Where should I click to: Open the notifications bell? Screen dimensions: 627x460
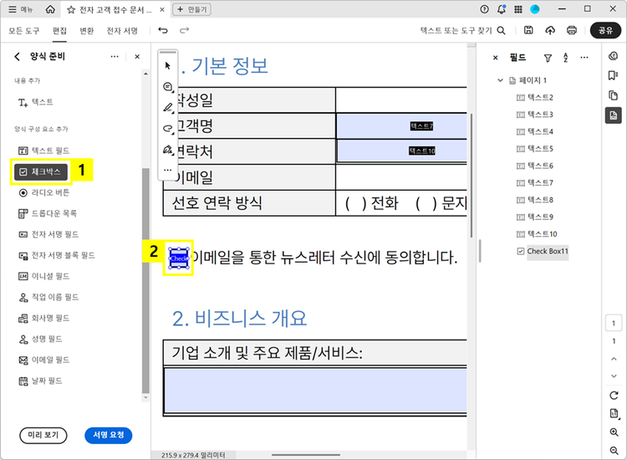[502, 9]
